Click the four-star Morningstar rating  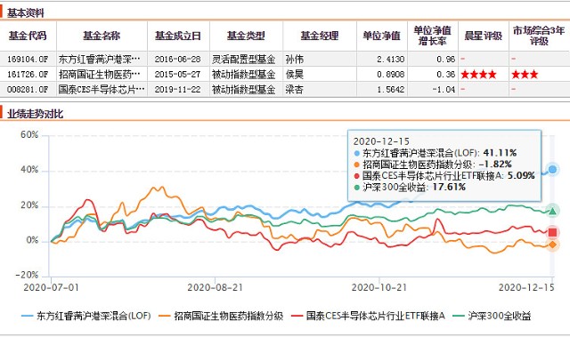[x=479, y=75]
